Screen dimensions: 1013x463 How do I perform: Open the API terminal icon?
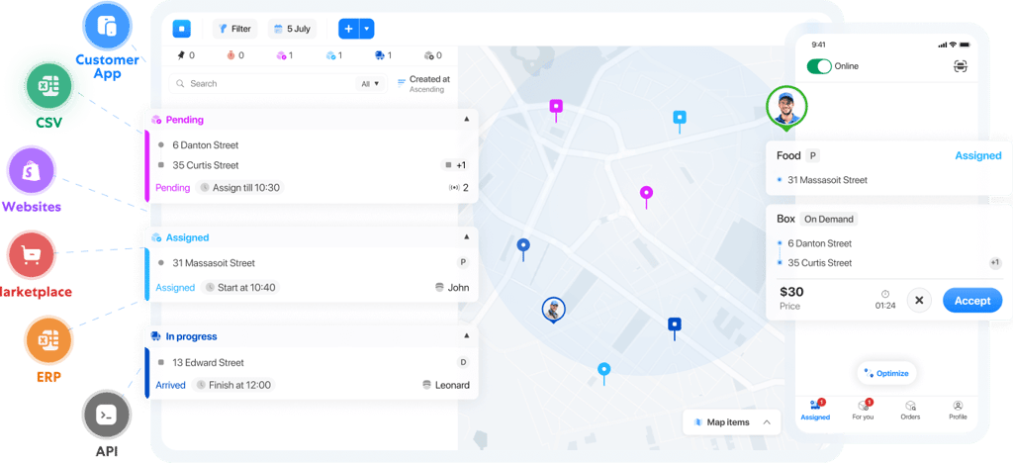pos(107,414)
